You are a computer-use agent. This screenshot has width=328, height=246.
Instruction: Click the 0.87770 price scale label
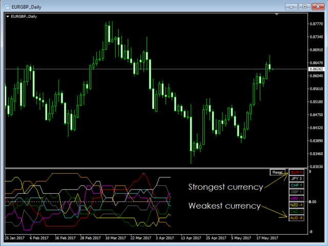(x=316, y=24)
